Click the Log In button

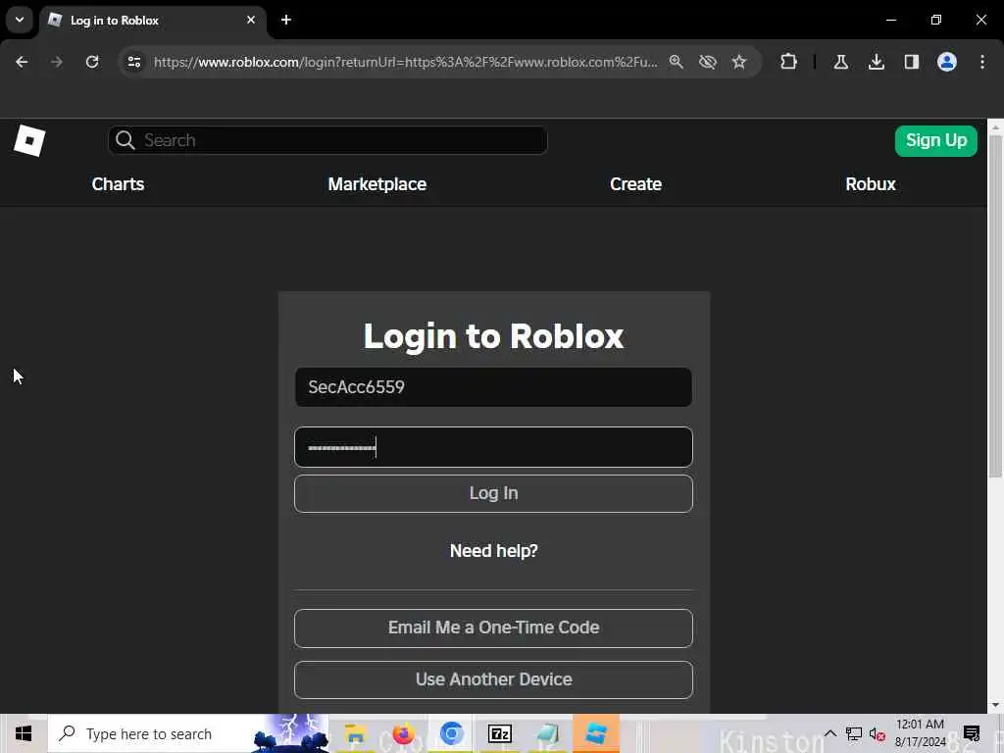(x=493, y=493)
